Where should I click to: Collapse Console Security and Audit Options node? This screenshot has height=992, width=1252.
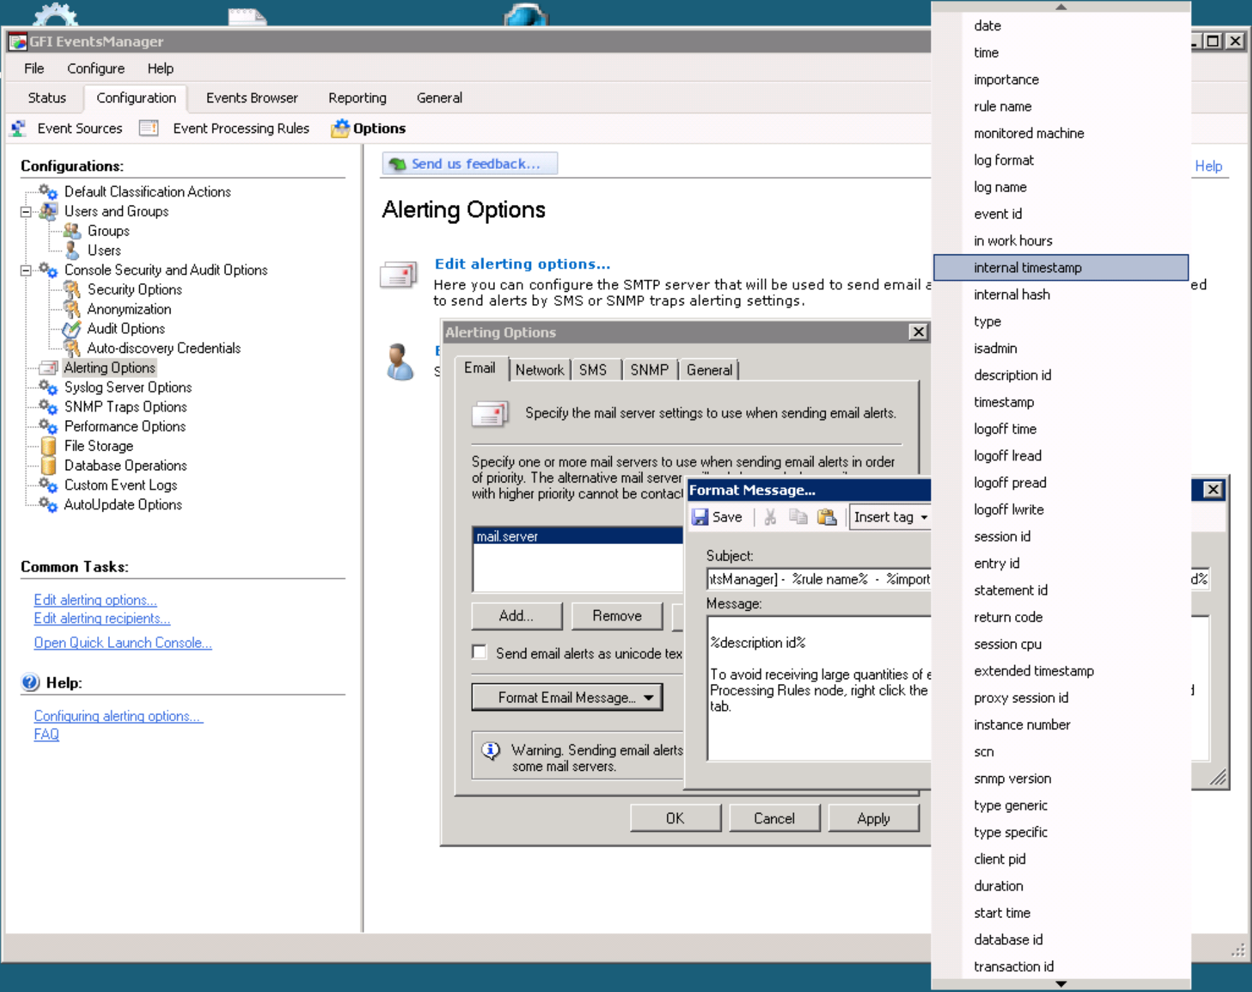pyautogui.click(x=26, y=270)
